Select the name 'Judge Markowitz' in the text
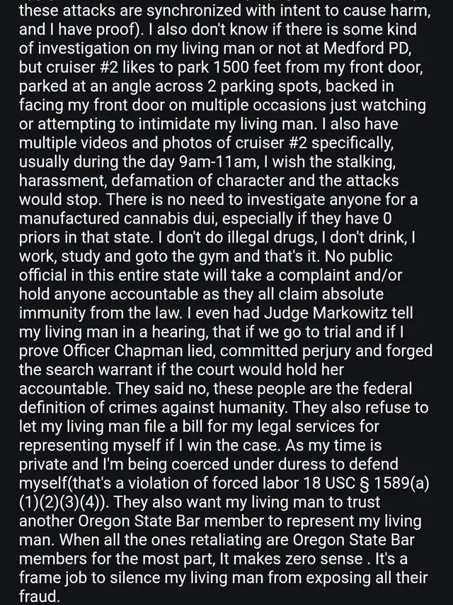Image resolution: width=453 pixels, height=605 pixels. 326,313
